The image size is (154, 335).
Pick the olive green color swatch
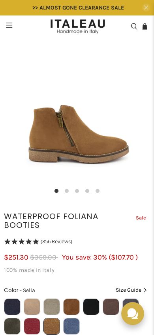coord(12,326)
